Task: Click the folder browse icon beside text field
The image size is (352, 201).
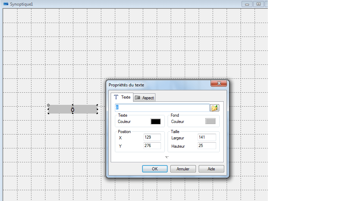Action: tap(214, 108)
